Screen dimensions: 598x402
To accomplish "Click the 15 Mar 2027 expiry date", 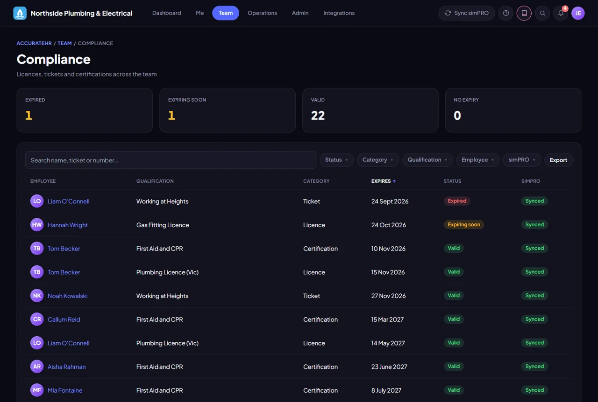I will [387, 319].
